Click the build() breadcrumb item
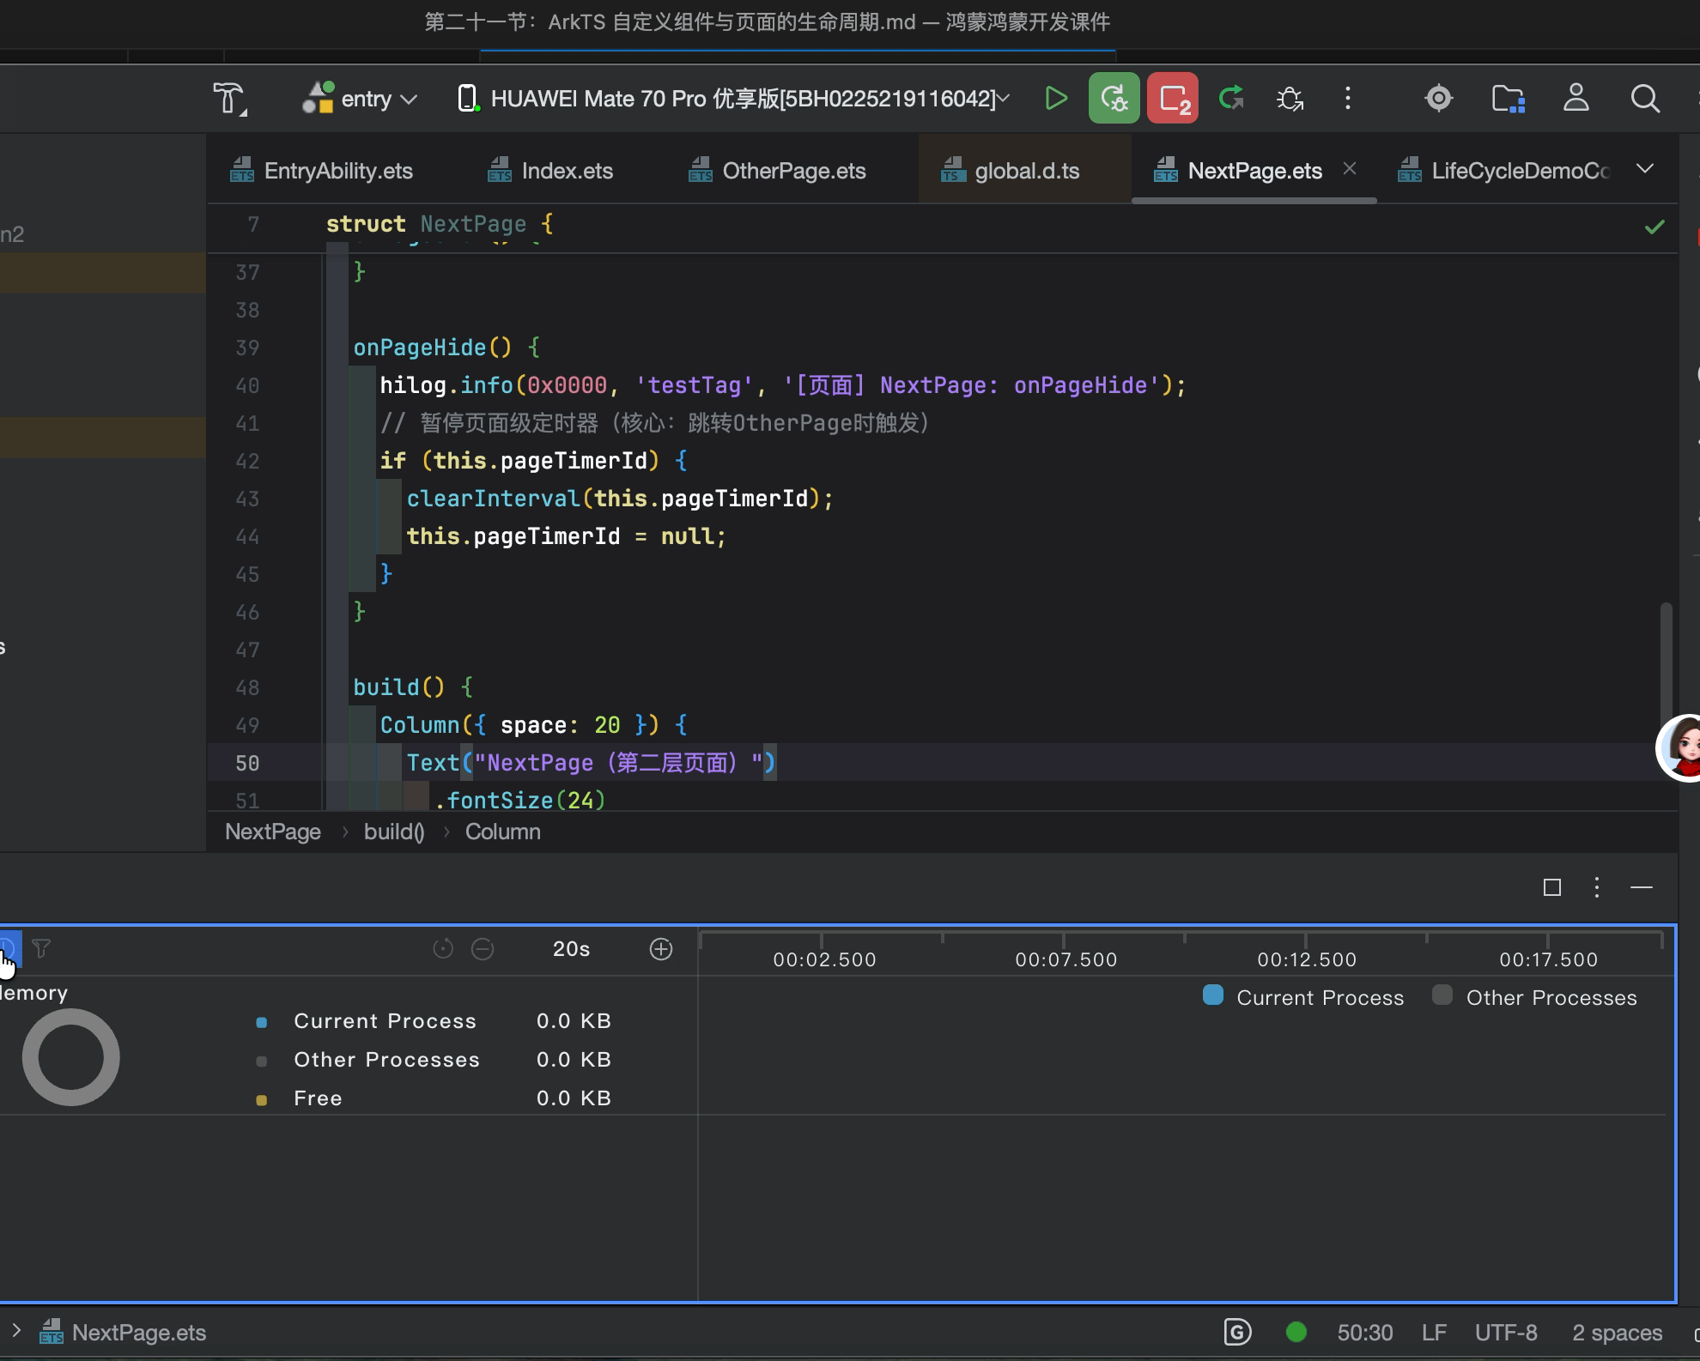1700x1361 pixels. tap(394, 832)
